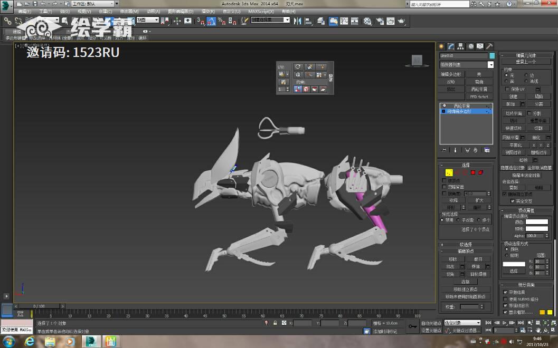The width and height of the screenshot is (558, 348).
Task: Click the selection lock padlock icon in status bar
Action: pos(275,323)
